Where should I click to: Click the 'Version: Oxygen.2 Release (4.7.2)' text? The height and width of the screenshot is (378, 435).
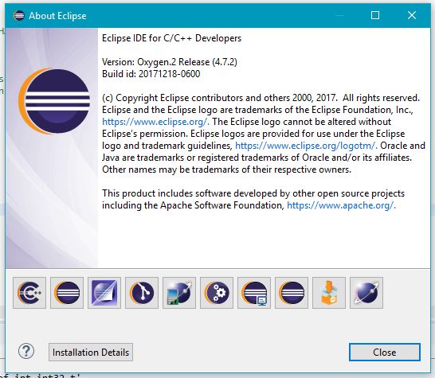pyautogui.click(x=170, y=62)
